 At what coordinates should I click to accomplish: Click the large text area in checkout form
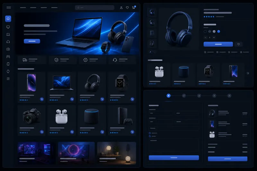point(174,145)
